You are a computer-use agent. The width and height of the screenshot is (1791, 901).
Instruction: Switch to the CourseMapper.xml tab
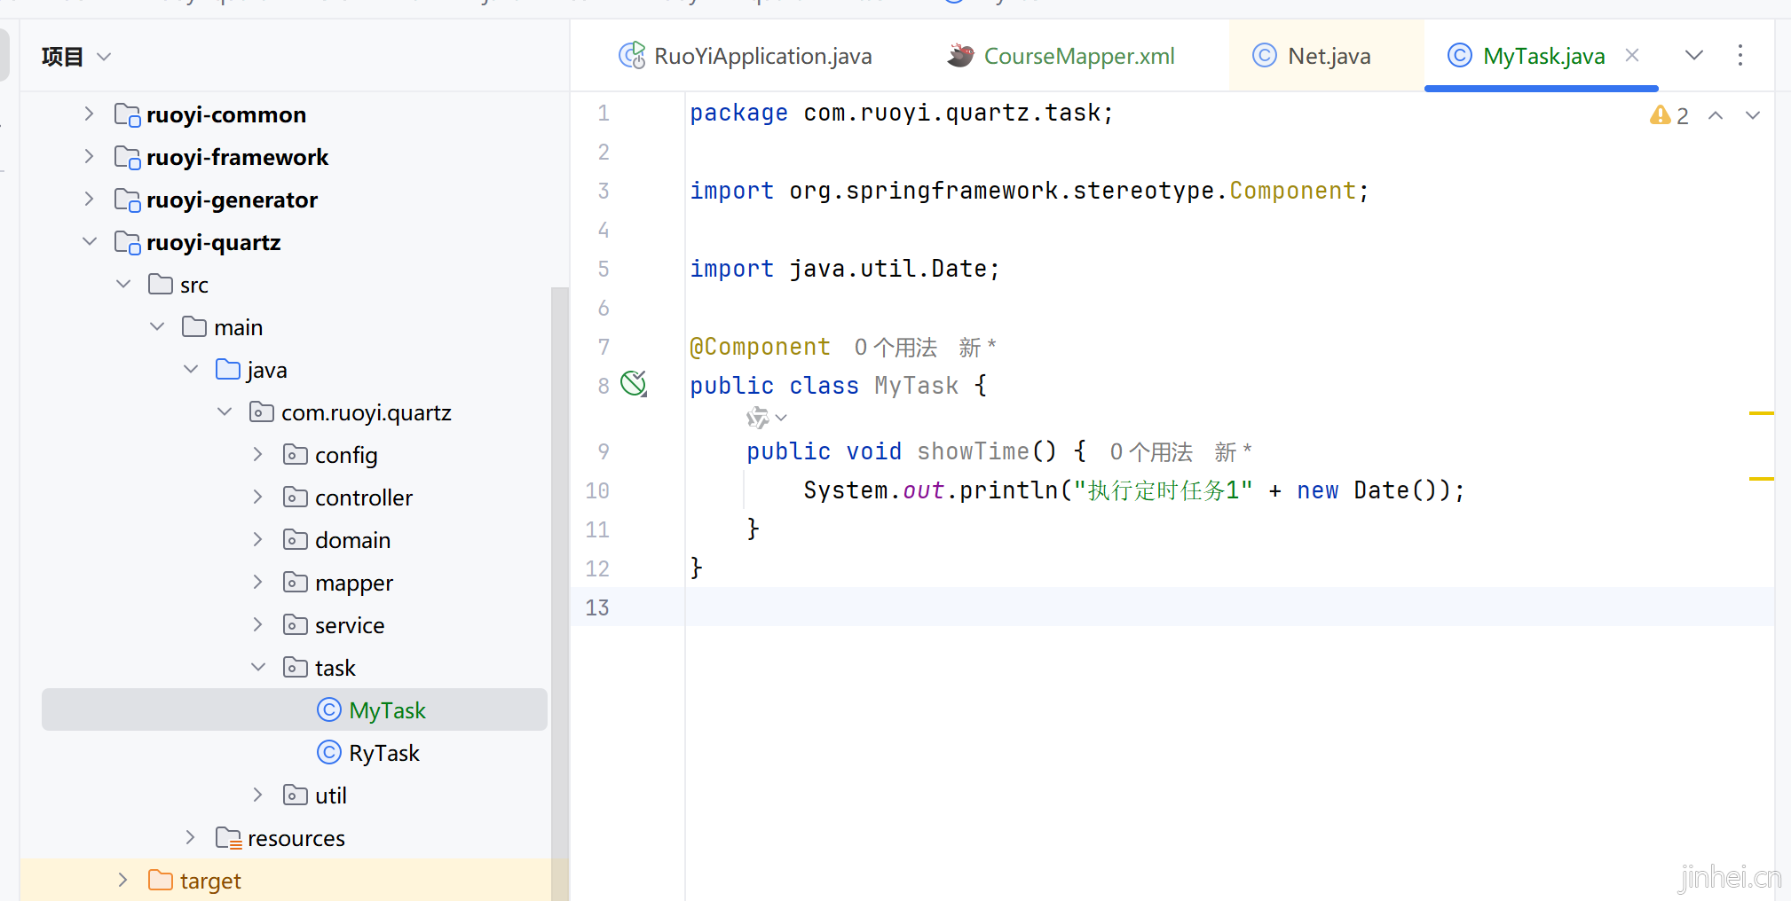1061,56
